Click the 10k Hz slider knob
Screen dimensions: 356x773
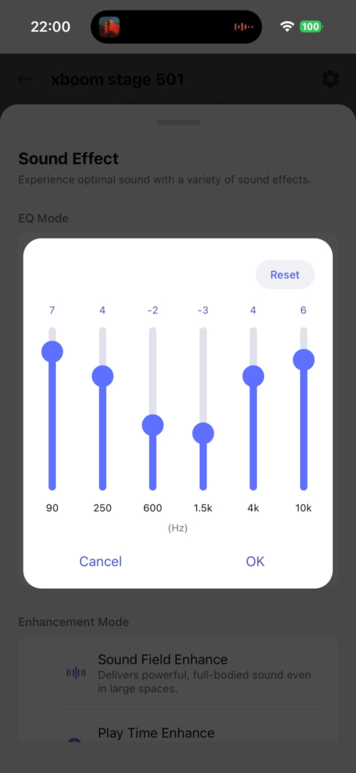304,360
